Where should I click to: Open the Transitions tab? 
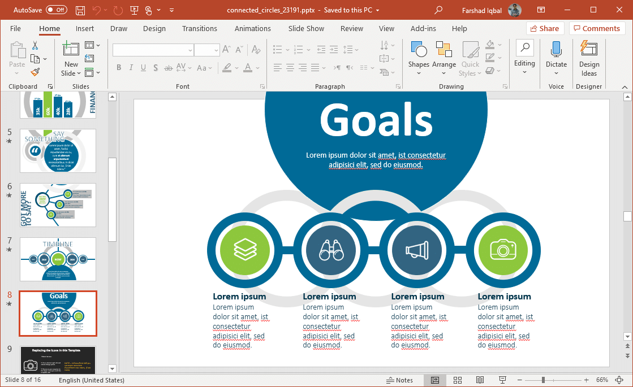[199, 29]
